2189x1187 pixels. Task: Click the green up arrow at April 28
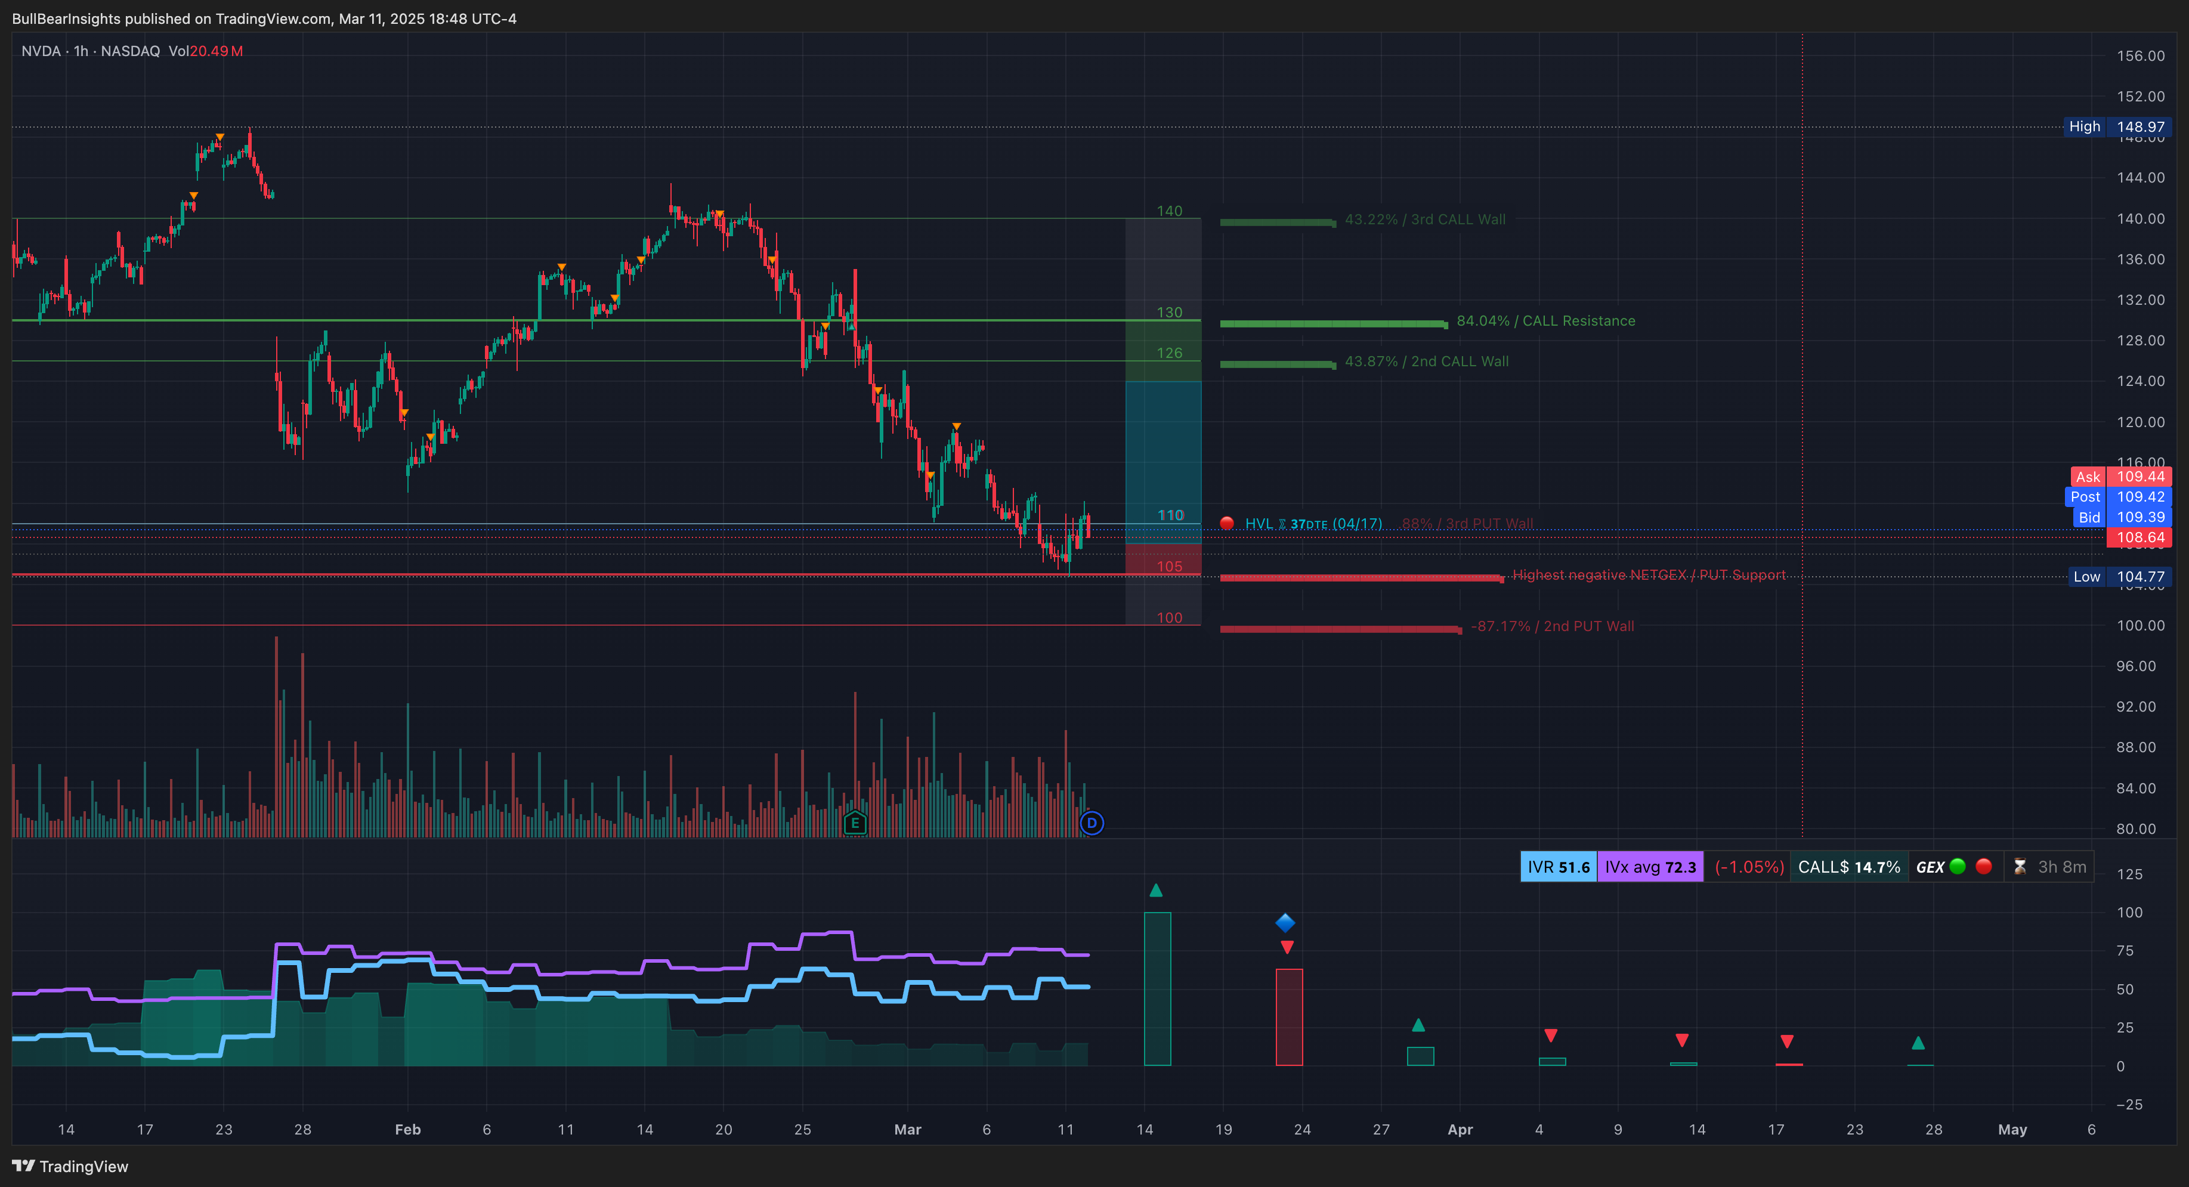[x=1918, y=1043]
